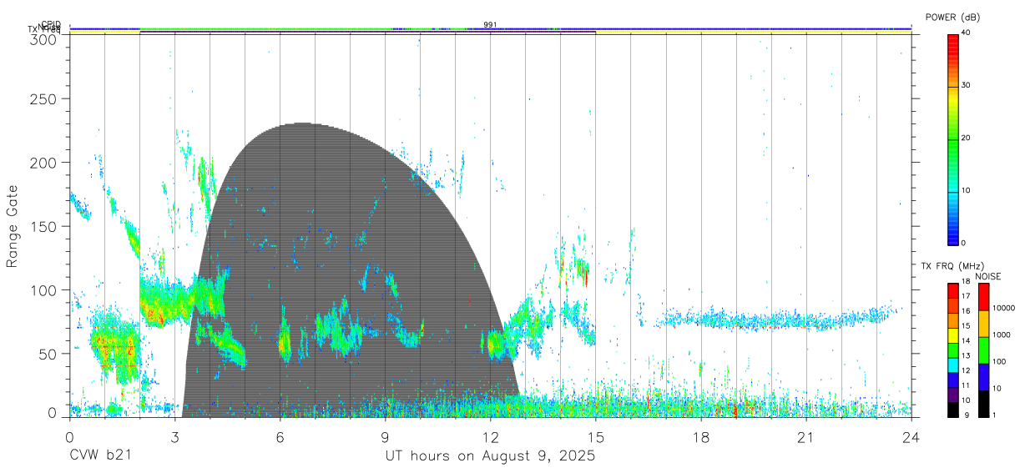Select the red top segment of NOISE bar
The image size is (1025, 473).
pos(983,297)
